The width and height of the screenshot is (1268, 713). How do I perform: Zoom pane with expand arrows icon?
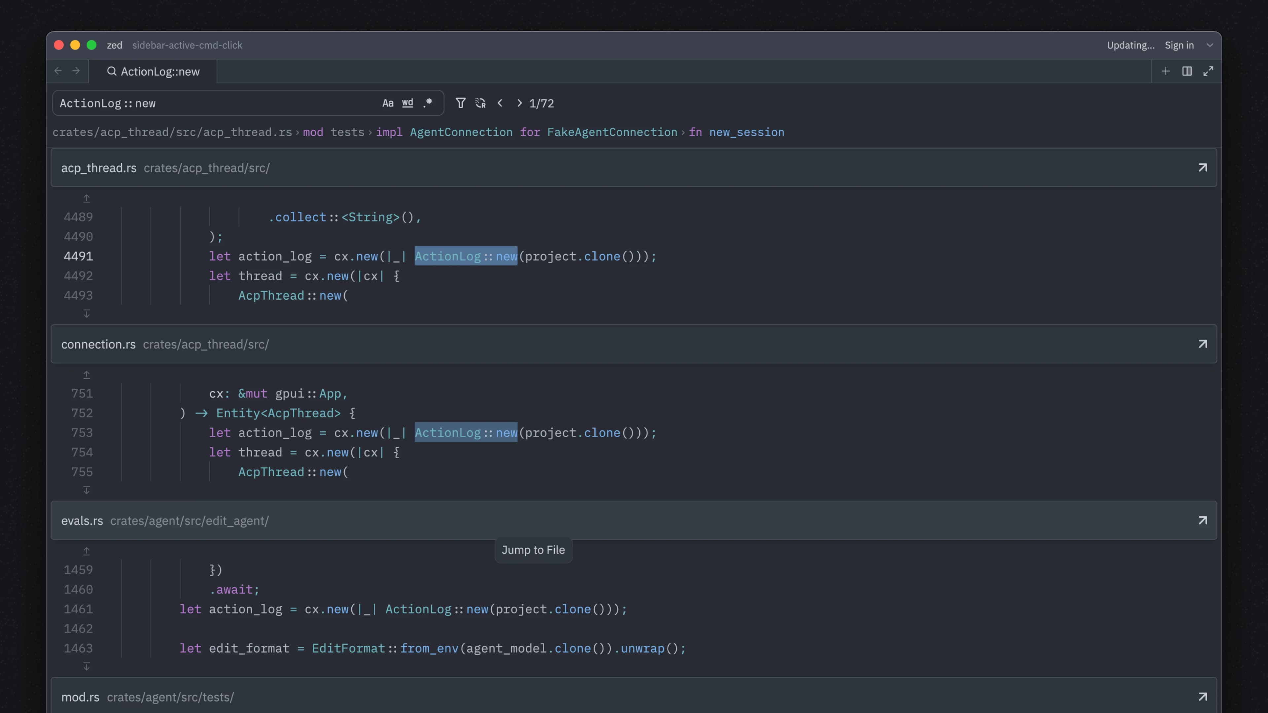coord(1208,71)
